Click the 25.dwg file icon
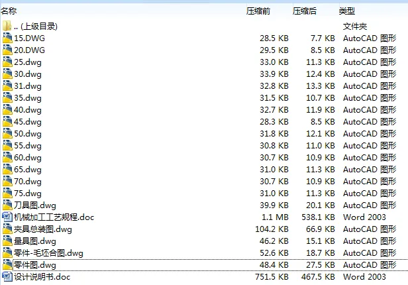408x285 pixels. click(7, 62)
